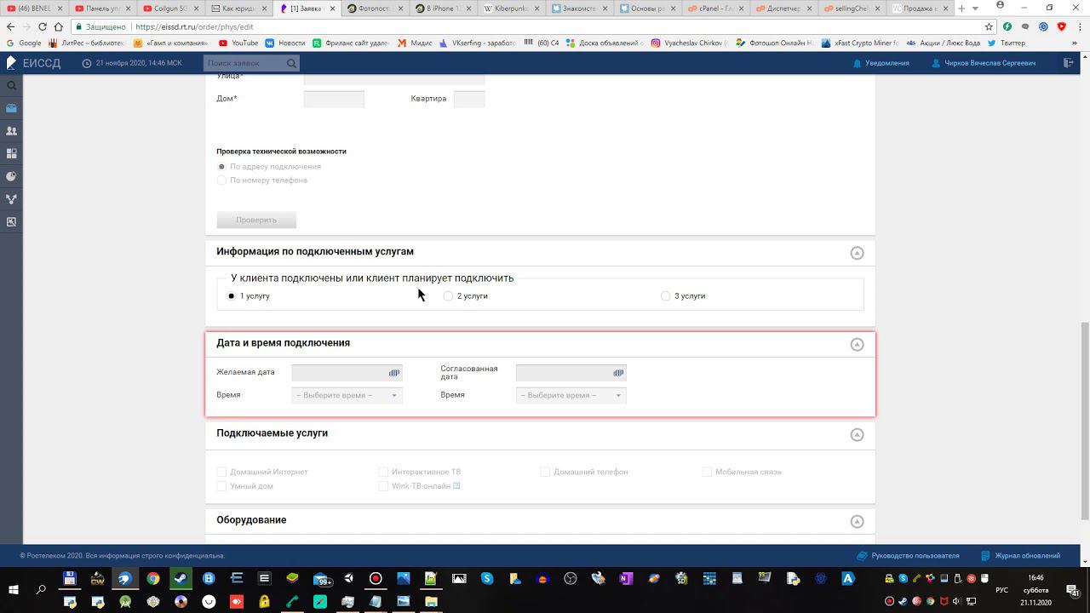This screenshot has height=613, width=1090.
Task: Select the 2 услуги radio option
Action: coord(449,296)
